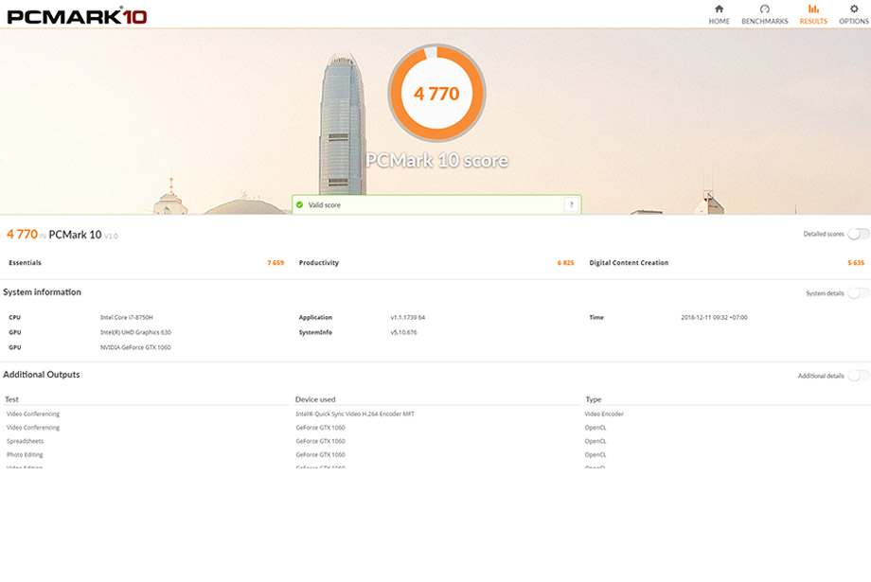Open the RESULTS menu label
Screen dimensions: 871x582
(813, 21)
